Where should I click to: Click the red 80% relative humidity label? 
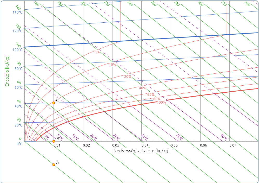tap(157, 99)
